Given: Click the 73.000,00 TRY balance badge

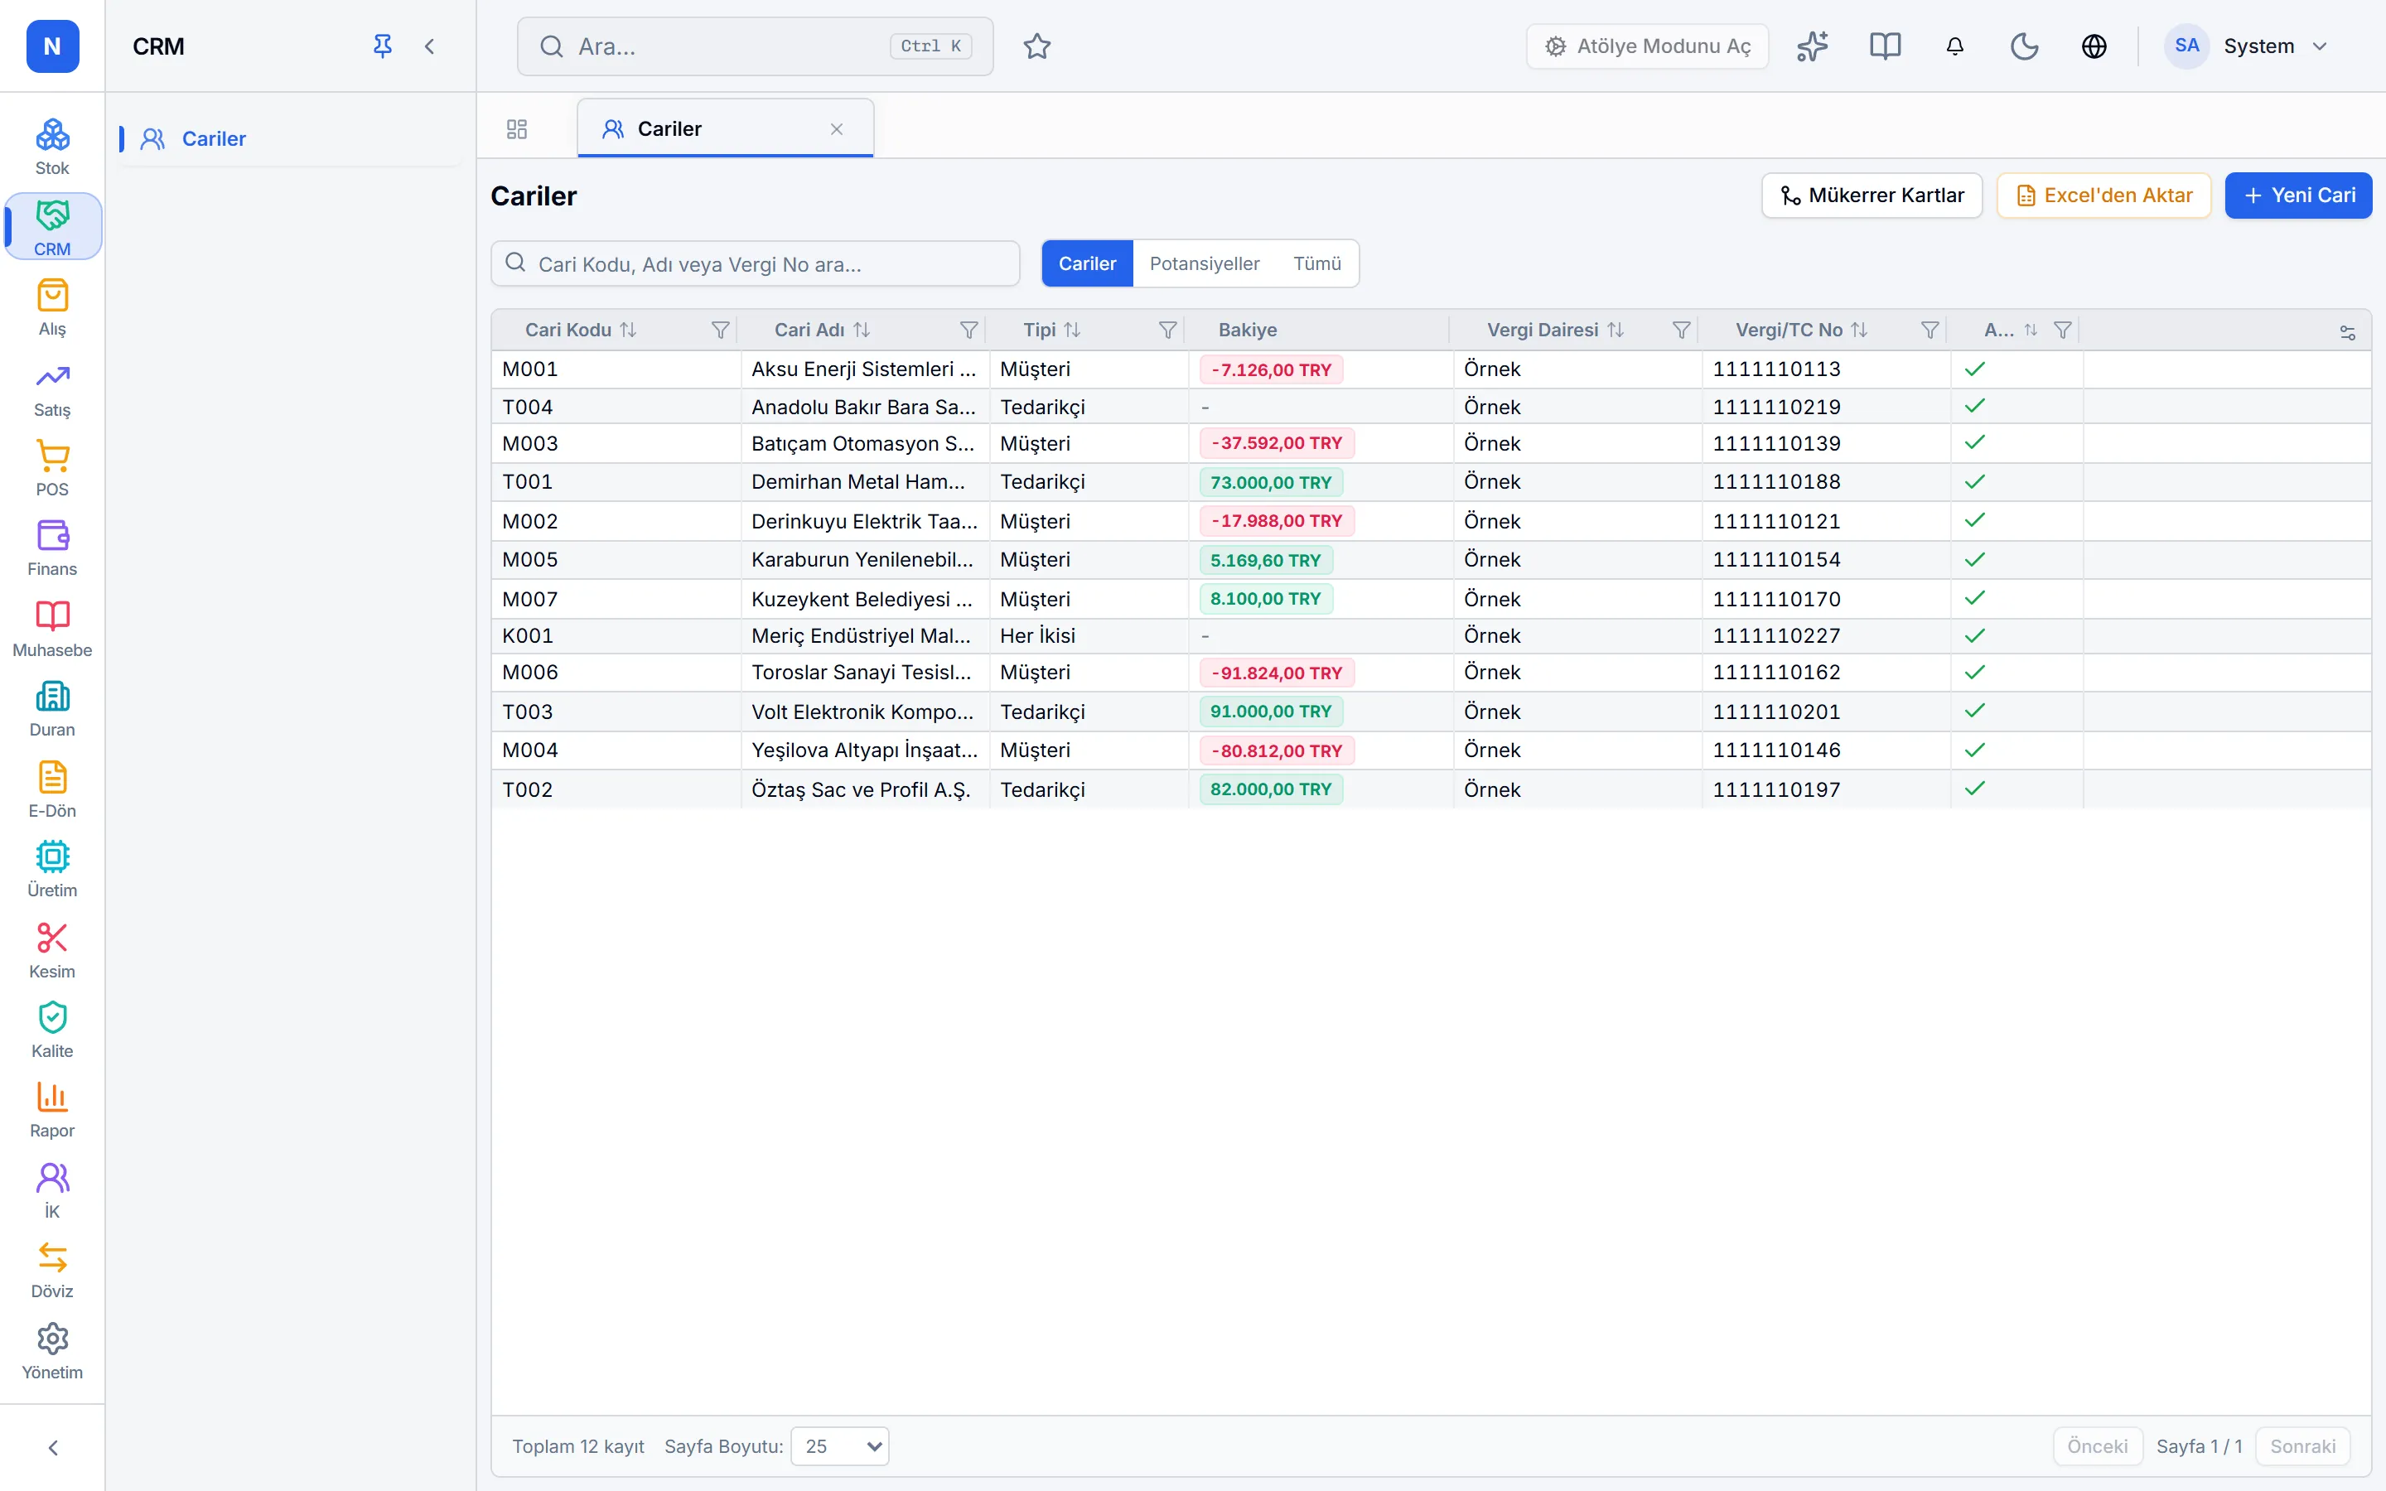Looking at the screenshot, I should (1271, 482).
